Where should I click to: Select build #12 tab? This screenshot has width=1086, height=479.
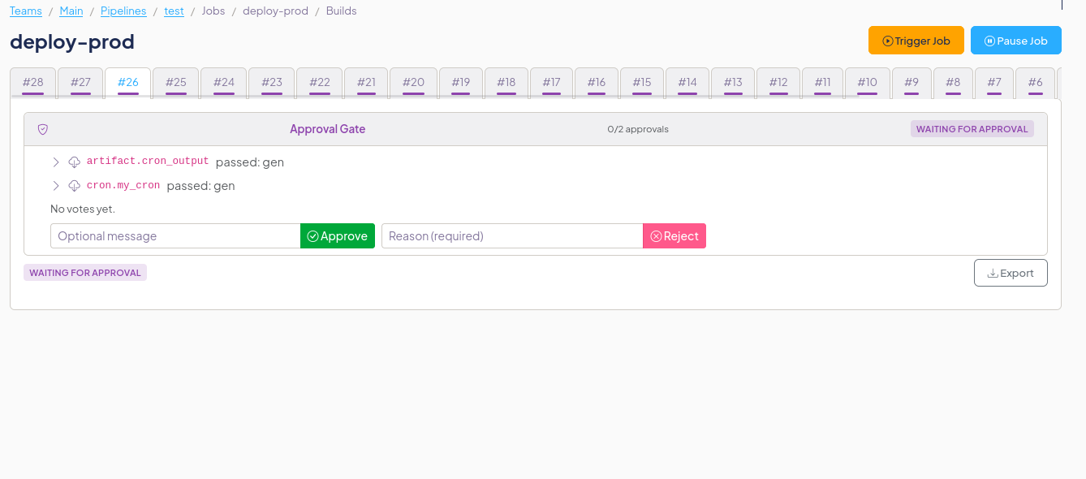point(778,83)
